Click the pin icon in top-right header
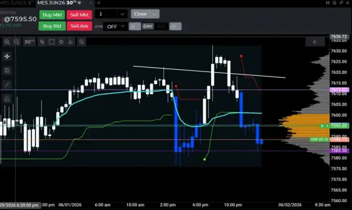352x210 pixels. pyautogui.click(x=341, y=3)
